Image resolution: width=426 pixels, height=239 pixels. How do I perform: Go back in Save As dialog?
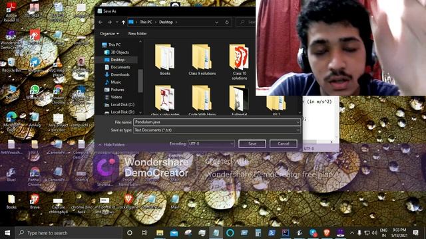point(101,22)
